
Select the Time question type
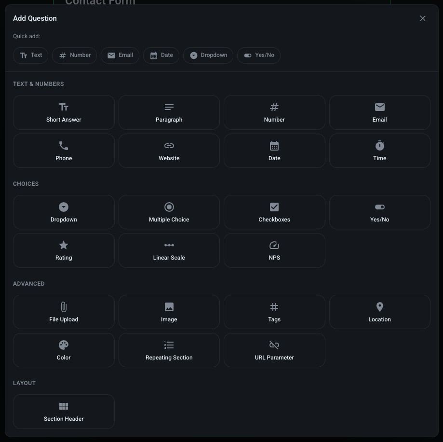pyautogui.click(x=379, y=151)
